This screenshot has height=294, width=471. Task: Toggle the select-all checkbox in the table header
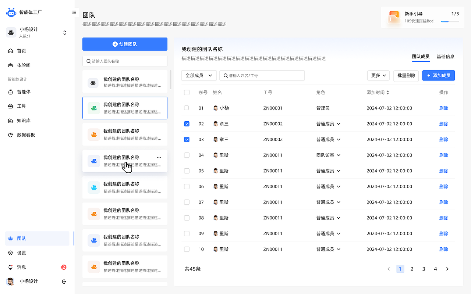pos(187,93)
